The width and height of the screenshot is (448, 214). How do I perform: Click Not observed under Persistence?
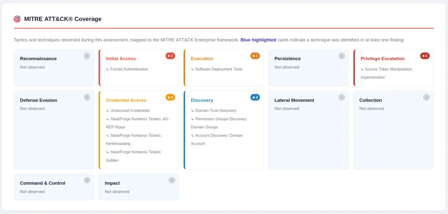point(287,67)
